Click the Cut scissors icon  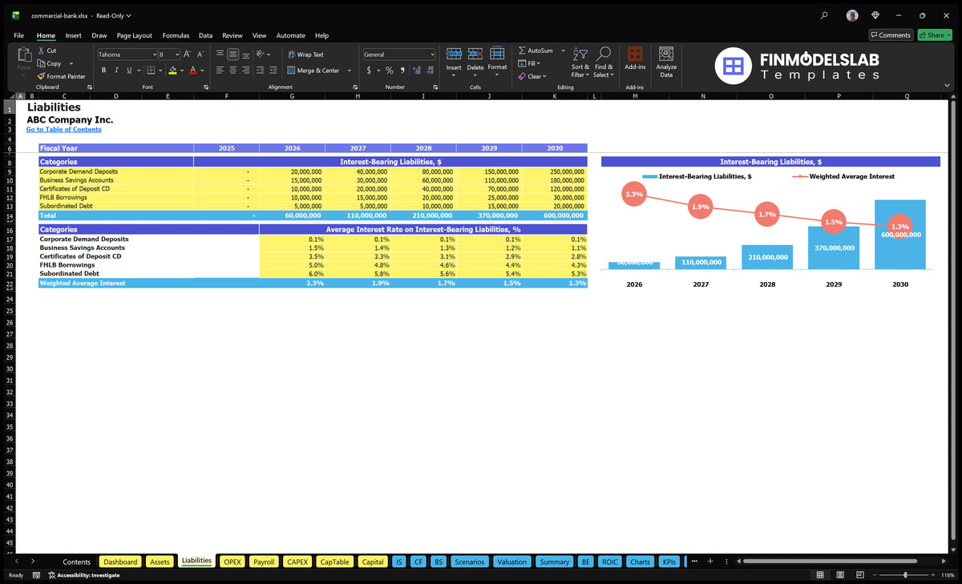pos(41,50)
